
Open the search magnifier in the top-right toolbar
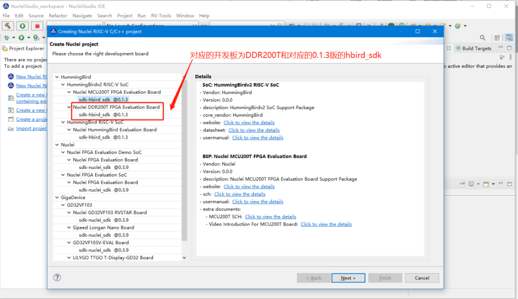click(x=483, y=37)
